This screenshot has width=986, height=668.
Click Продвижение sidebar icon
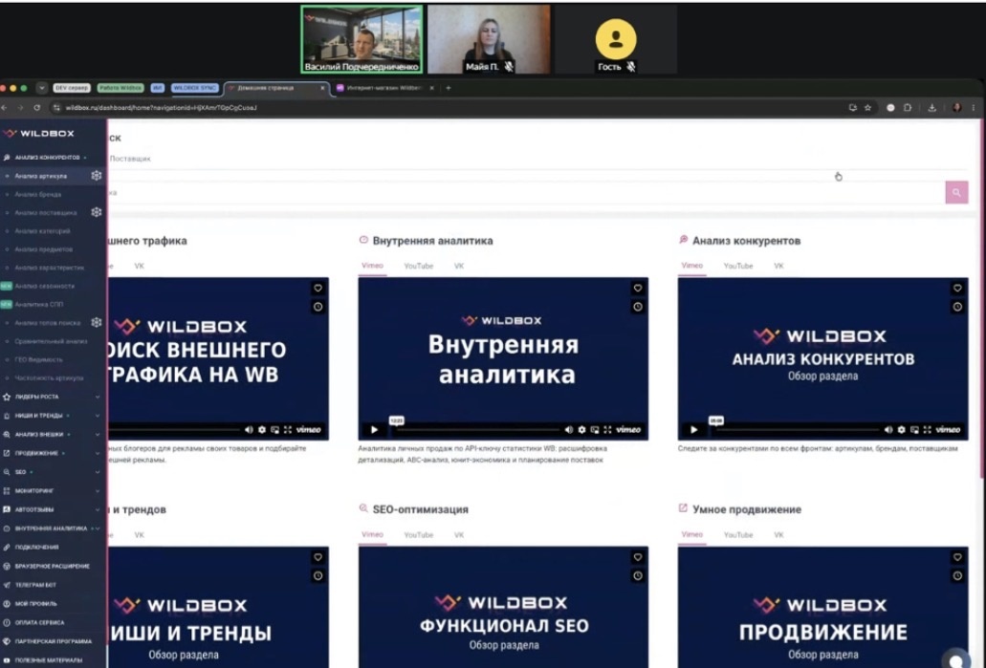pos(7,453)
